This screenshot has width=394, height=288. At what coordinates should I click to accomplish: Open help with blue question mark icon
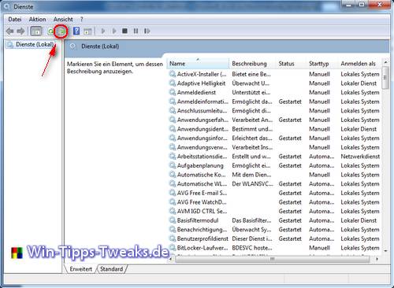pyautogui.click(x=76, y=31)
